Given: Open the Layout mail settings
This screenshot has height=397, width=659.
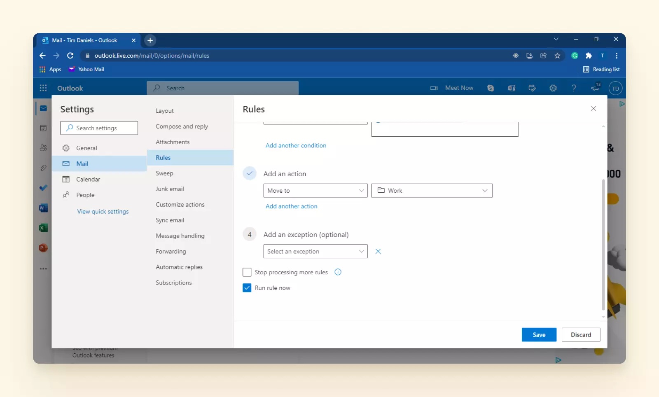Looking at the screenshot, I should (x=190, y=111).
